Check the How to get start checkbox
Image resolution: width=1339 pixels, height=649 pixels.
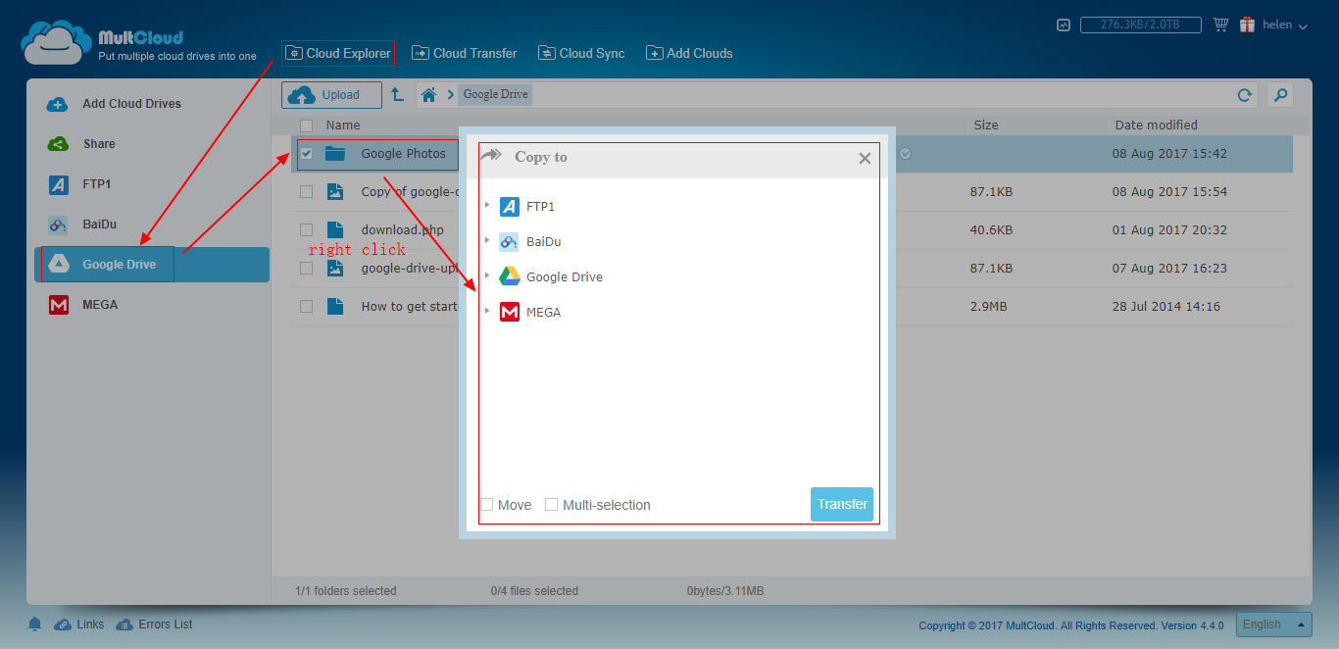point(307,307)
